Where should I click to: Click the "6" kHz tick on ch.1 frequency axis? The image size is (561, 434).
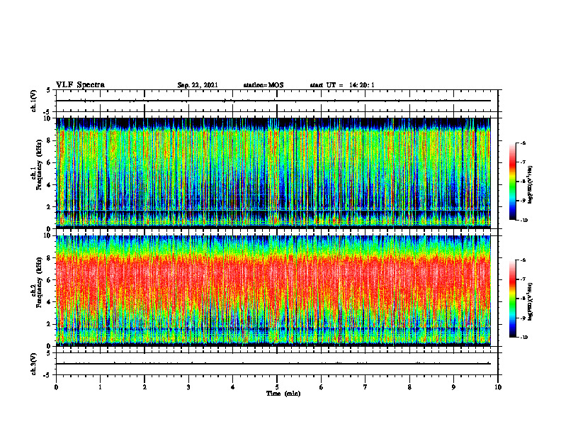pyautogui.click(x=50, y=163)
